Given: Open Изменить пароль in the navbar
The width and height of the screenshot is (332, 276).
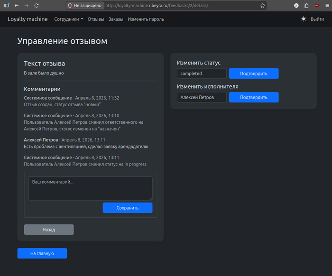Looking at the screenshot, I should point(146,19).
